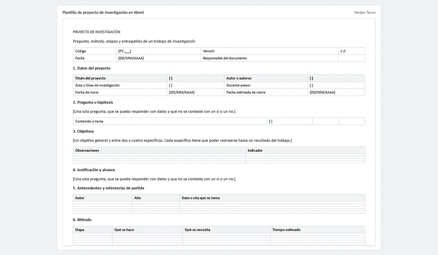438x255 pixels.
Task: Click the italic subtitle 'Pregunta, método, etapas y entregables'
Action: click(x=134, y=41)
